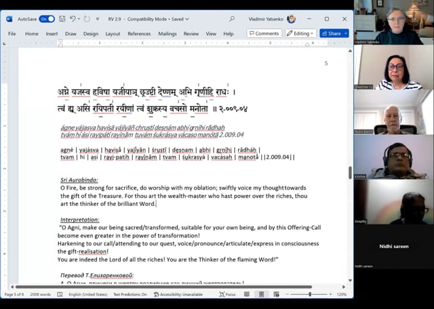The height and width of the screenshot is (309, 434).
Task: Click the Sri Aurobindo heading text
Action: (79, 180)
